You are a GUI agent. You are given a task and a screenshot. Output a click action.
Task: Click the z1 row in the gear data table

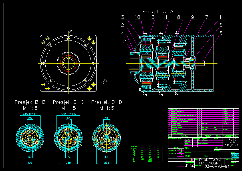point(134,151)
